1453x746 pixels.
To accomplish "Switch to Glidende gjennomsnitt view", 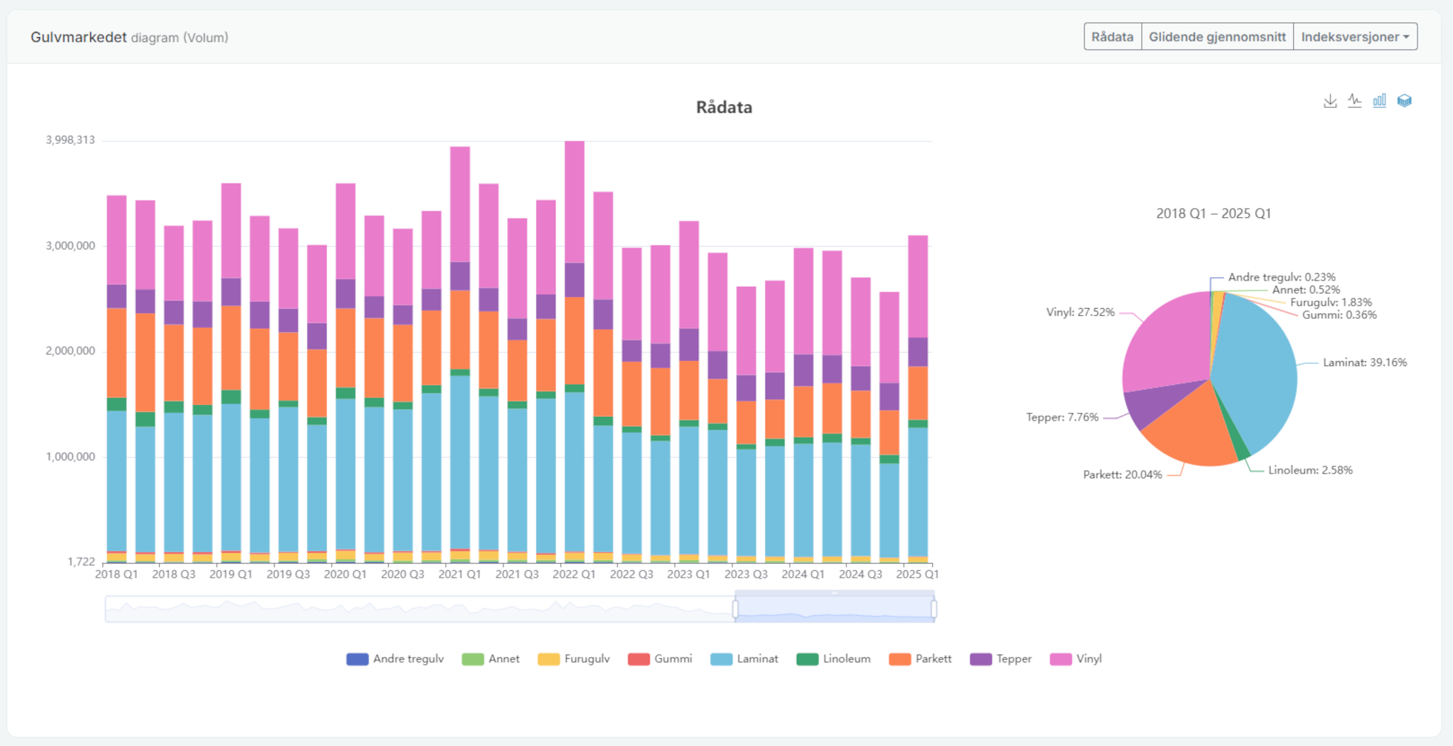I will coord(1217,37).
